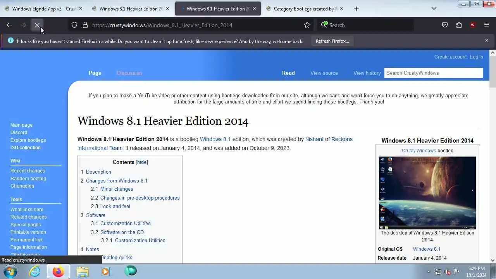Open Explore bootlegs in sidebar

pyautogui.click(x=28, y=140)
